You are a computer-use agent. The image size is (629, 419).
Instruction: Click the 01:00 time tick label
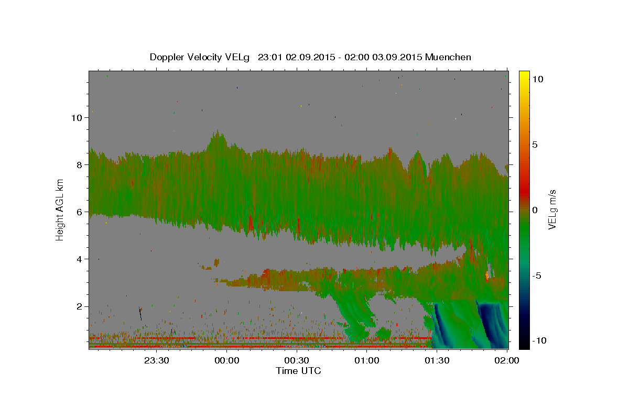coord(367,360)
